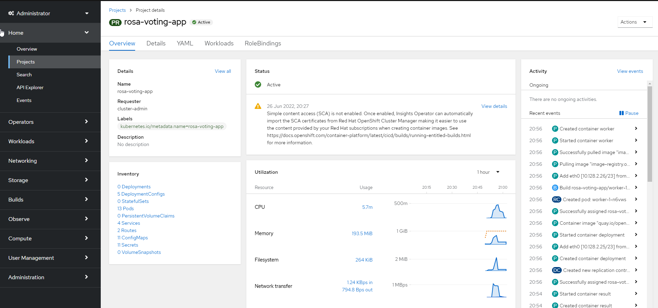Click the Network transfer sparkline chart
Viewport: 658px width, 308px height.
coord(496,290)
